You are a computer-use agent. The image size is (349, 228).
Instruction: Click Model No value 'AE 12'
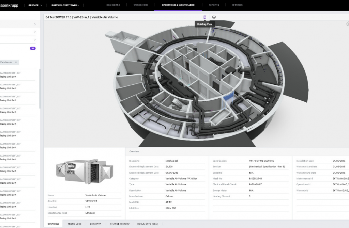[x=168, y=202]
